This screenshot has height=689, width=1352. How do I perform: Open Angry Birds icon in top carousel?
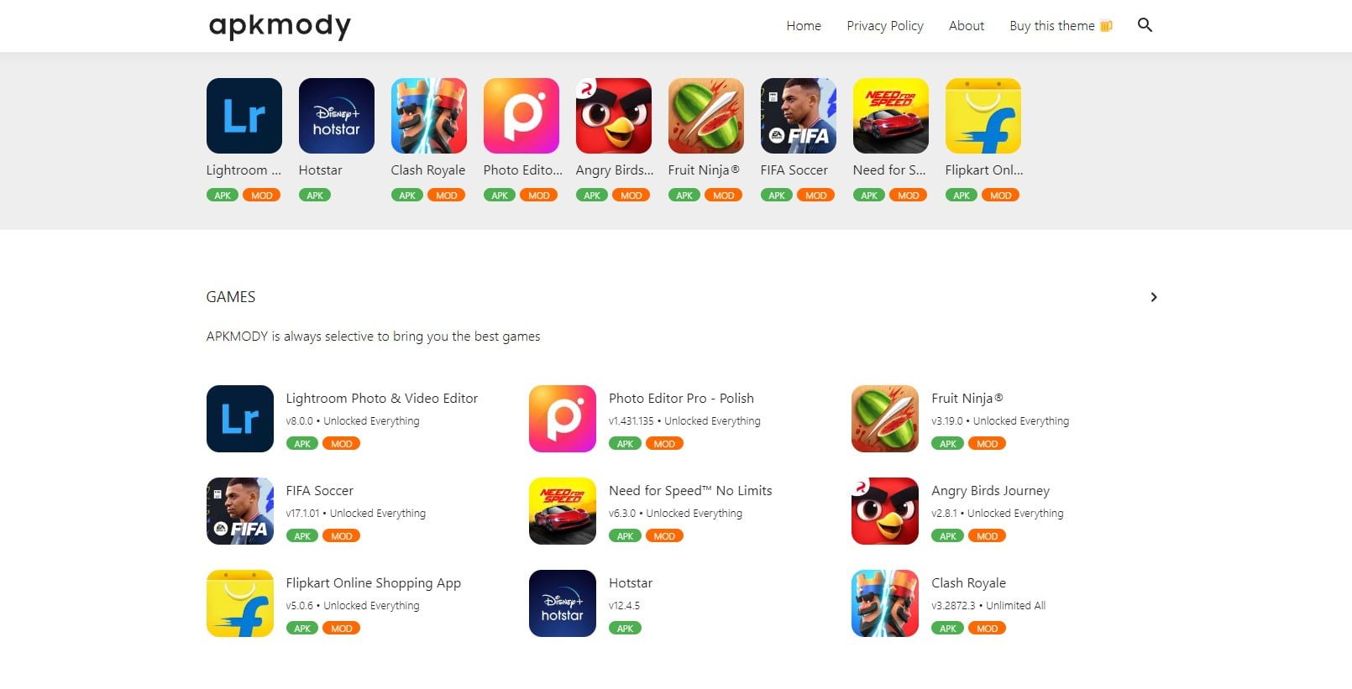[614, 116]
